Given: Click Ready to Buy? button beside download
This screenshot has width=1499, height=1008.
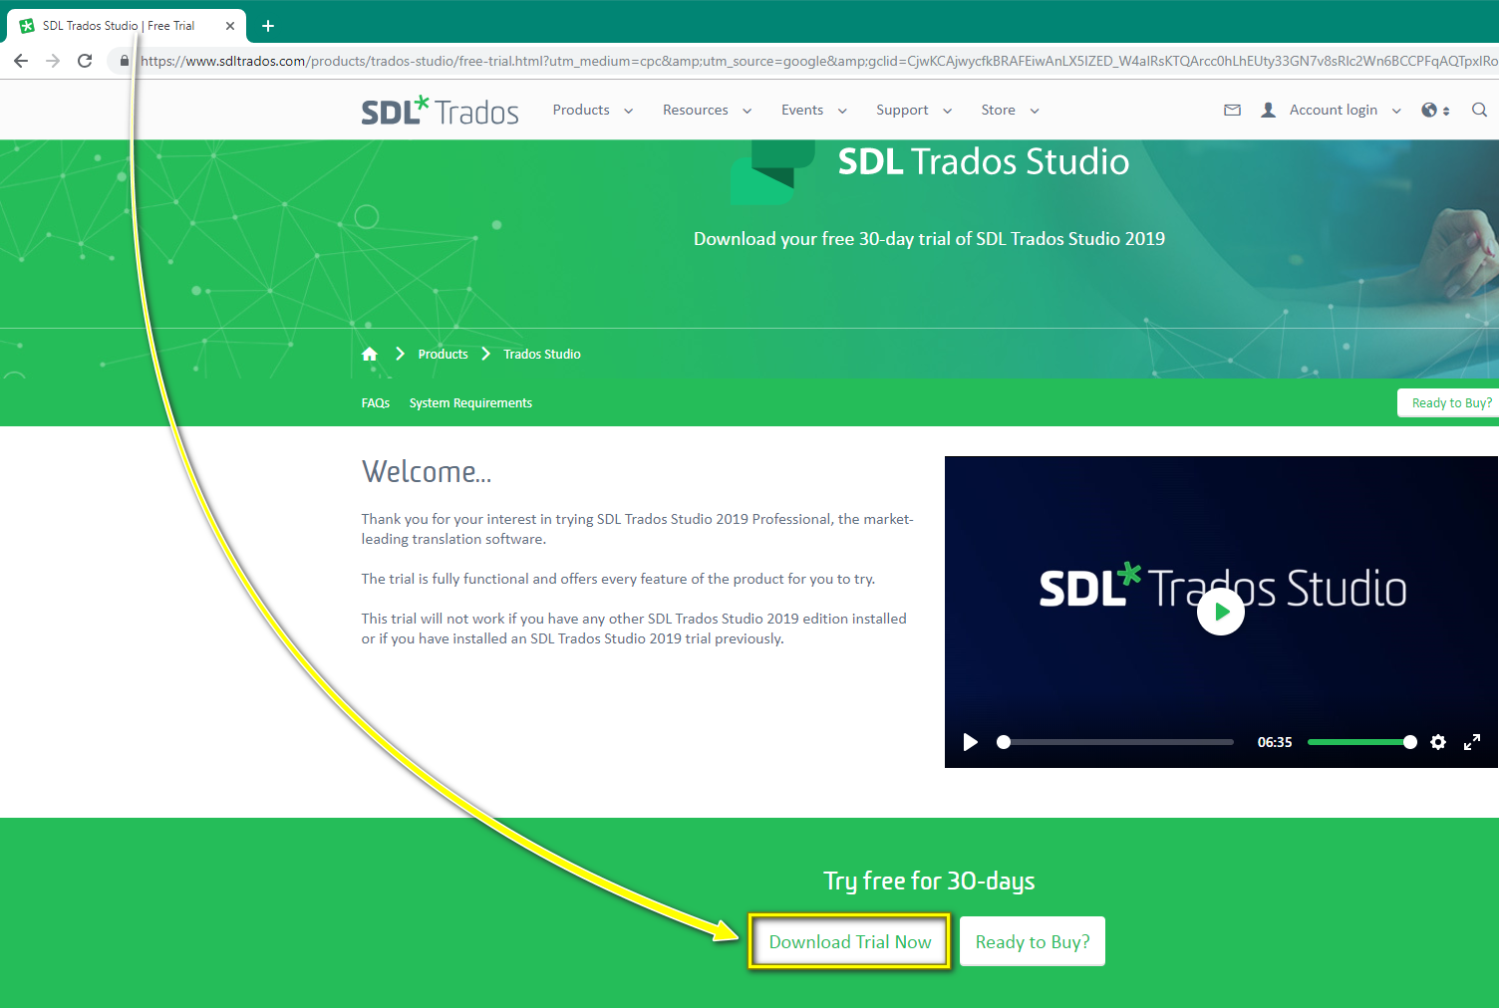Looking at the screenshot, I should 1033,942.
